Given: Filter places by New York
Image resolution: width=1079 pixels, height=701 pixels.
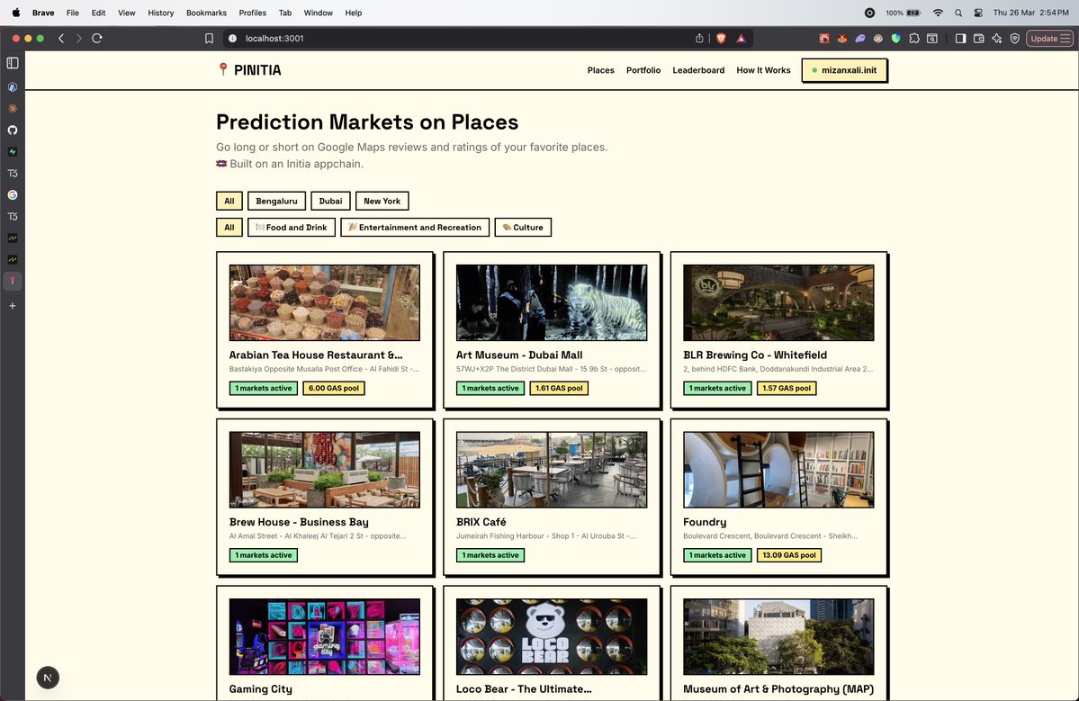Looking at the screenshot, I should pos(382,201).
